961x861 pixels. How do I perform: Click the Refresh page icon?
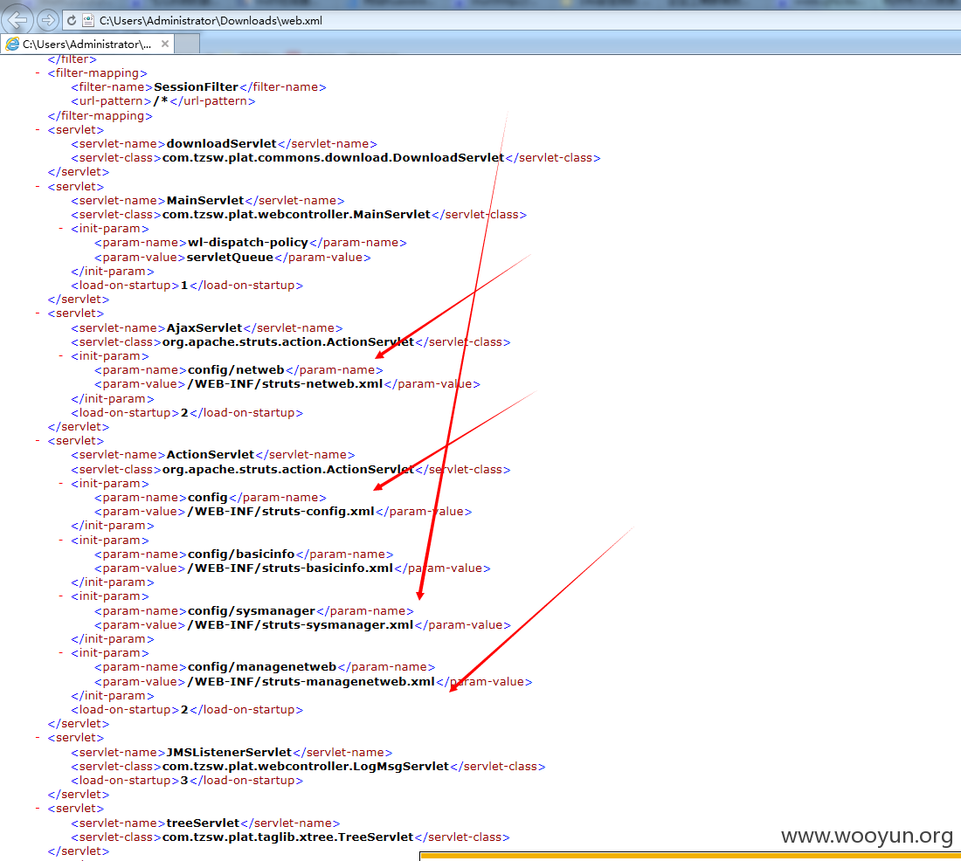[x=72, y=20]
